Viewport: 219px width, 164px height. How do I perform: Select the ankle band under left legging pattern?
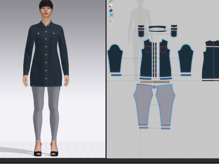coord(143,128)
